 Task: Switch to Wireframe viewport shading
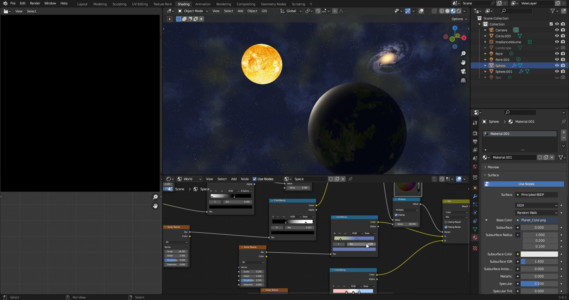442,11
